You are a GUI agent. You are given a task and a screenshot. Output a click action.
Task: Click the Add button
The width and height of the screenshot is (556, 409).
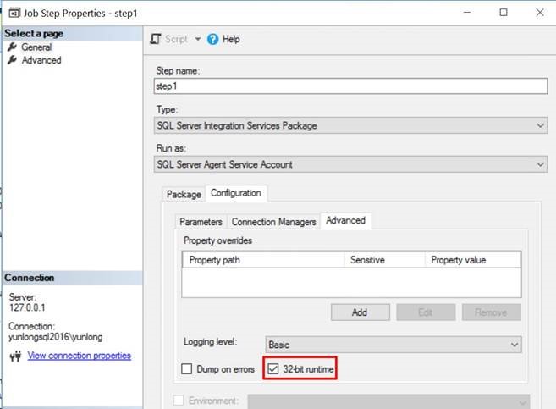(360, 312)
